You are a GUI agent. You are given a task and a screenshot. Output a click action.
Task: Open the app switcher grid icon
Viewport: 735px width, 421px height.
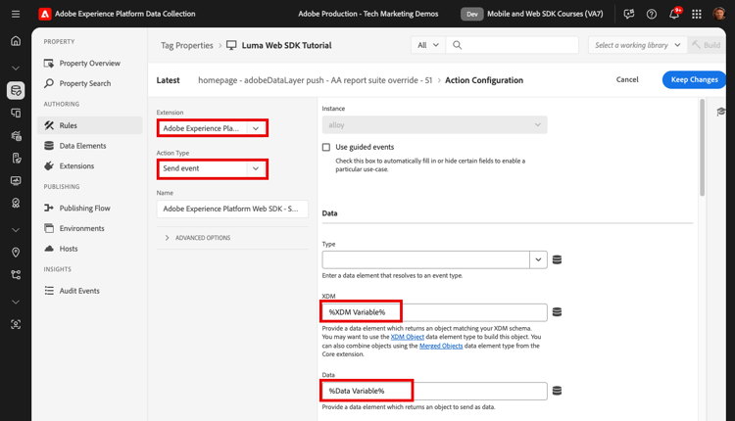697,14
